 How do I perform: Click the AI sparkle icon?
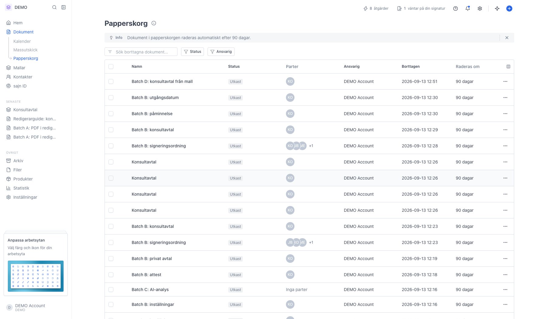[497, 9]
